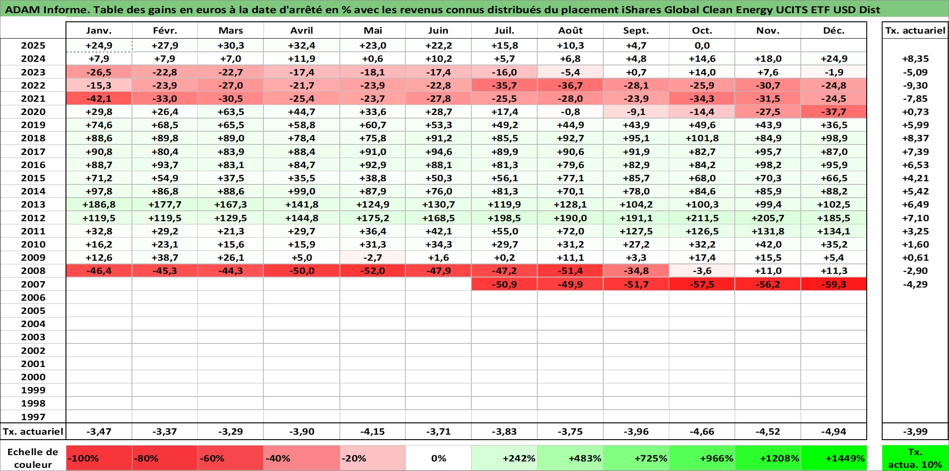This screenshot has width=949, height=471.
Task: Select the -3,99 overall actuarial rate cell
Action: coord(915,431)
